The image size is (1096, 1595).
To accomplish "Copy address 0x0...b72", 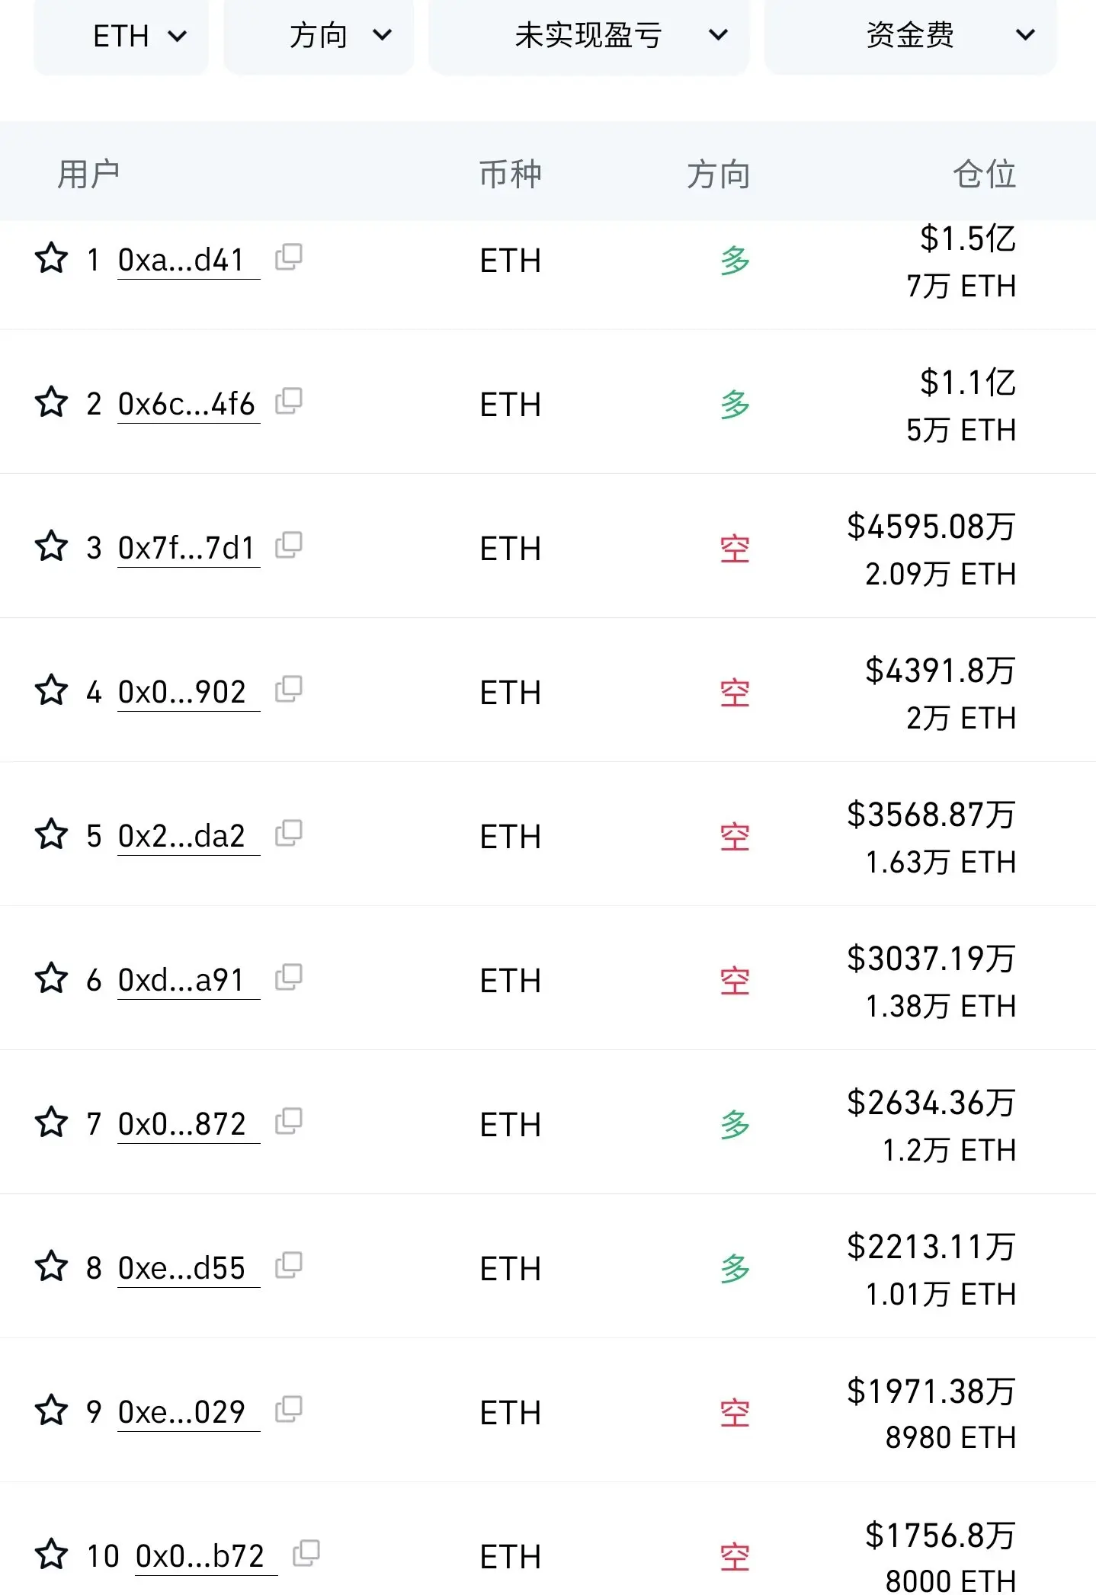I will (306, 1553).
